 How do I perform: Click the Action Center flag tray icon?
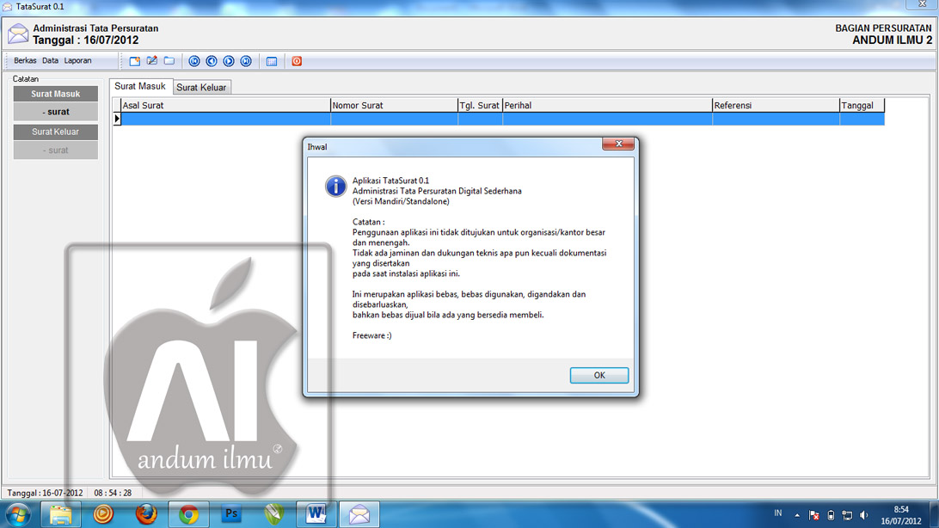coord(813,515)
